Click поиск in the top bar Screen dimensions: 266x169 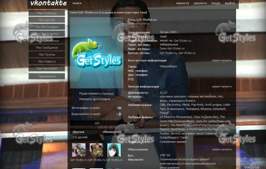[77, 3]
